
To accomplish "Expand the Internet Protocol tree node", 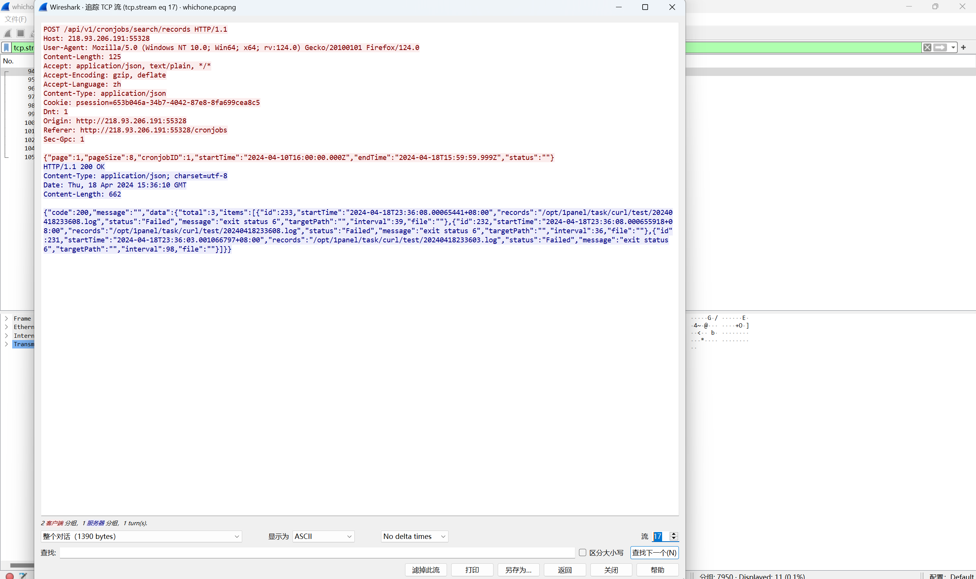I will click(6, 335).
